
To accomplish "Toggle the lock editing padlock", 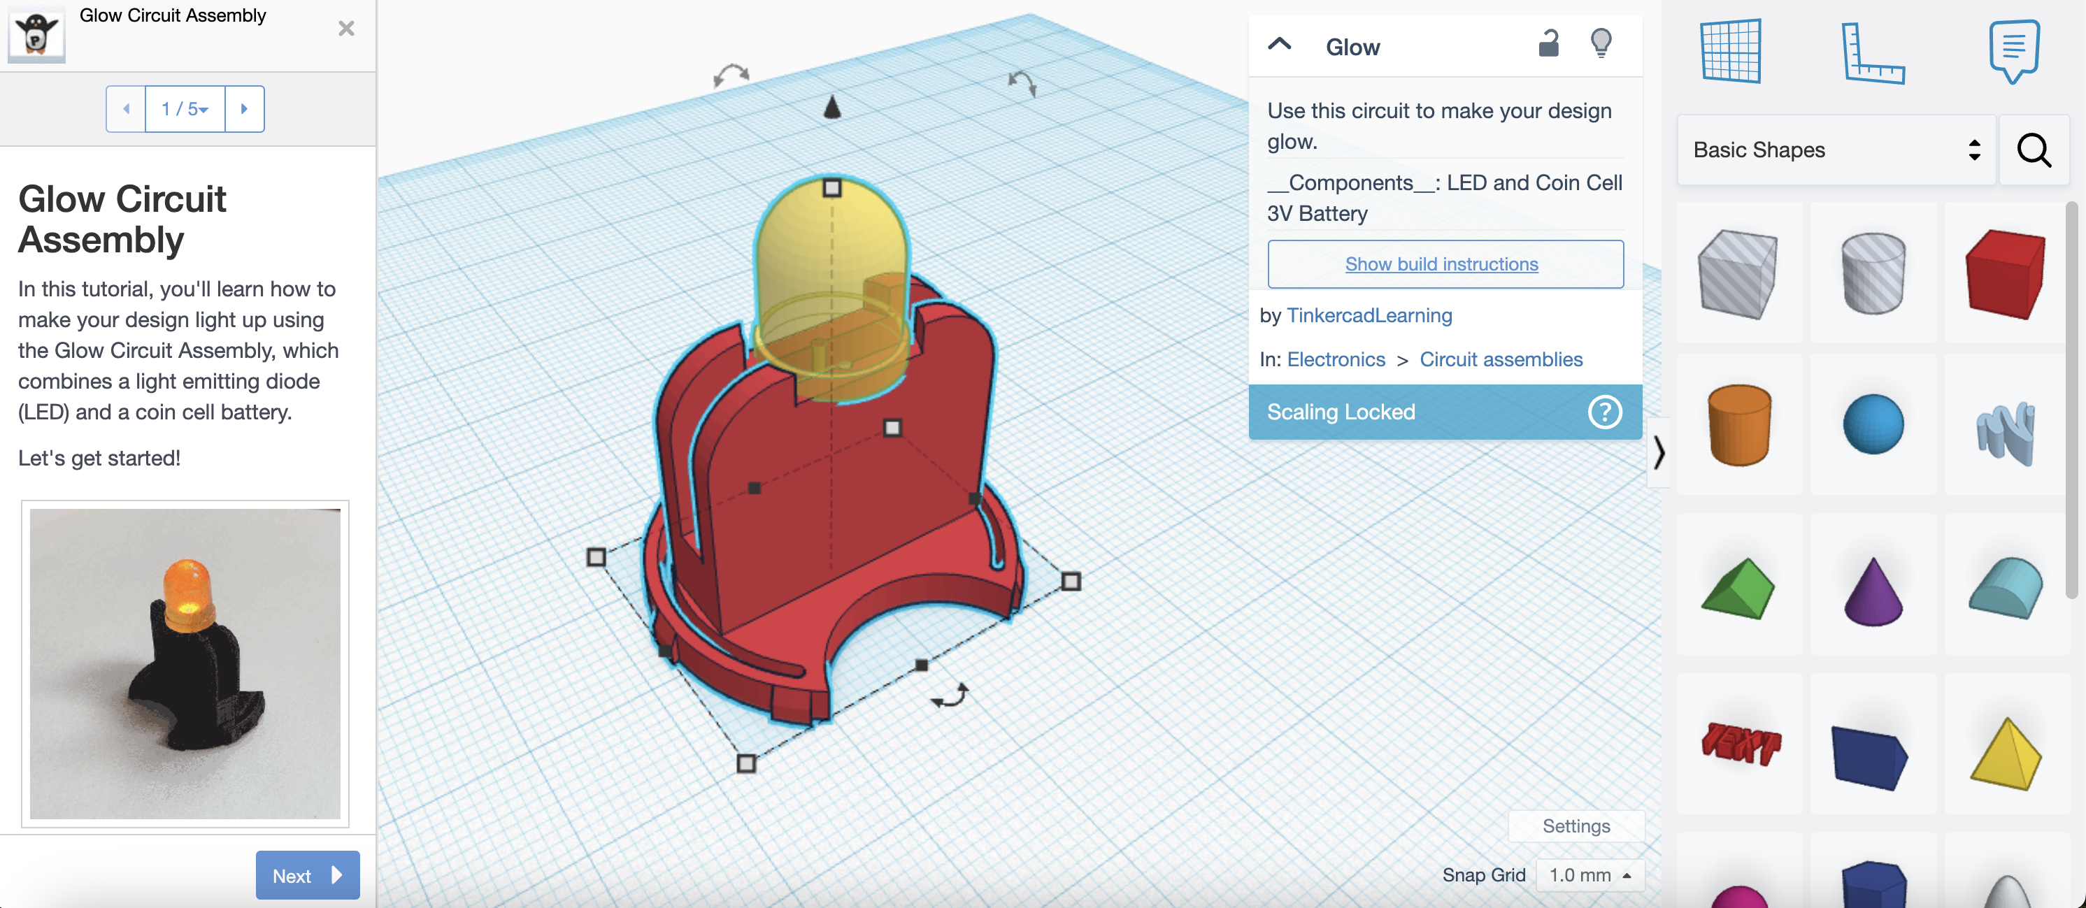I will pos(1548,43).
